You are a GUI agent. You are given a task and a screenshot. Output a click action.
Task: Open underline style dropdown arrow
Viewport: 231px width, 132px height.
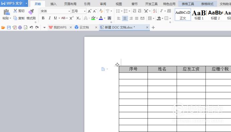coord(59,18)
